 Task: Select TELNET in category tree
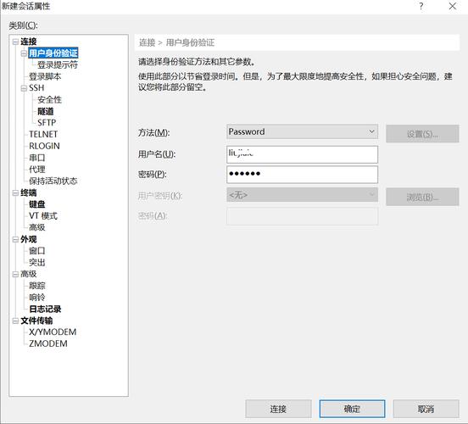[43, 134]
